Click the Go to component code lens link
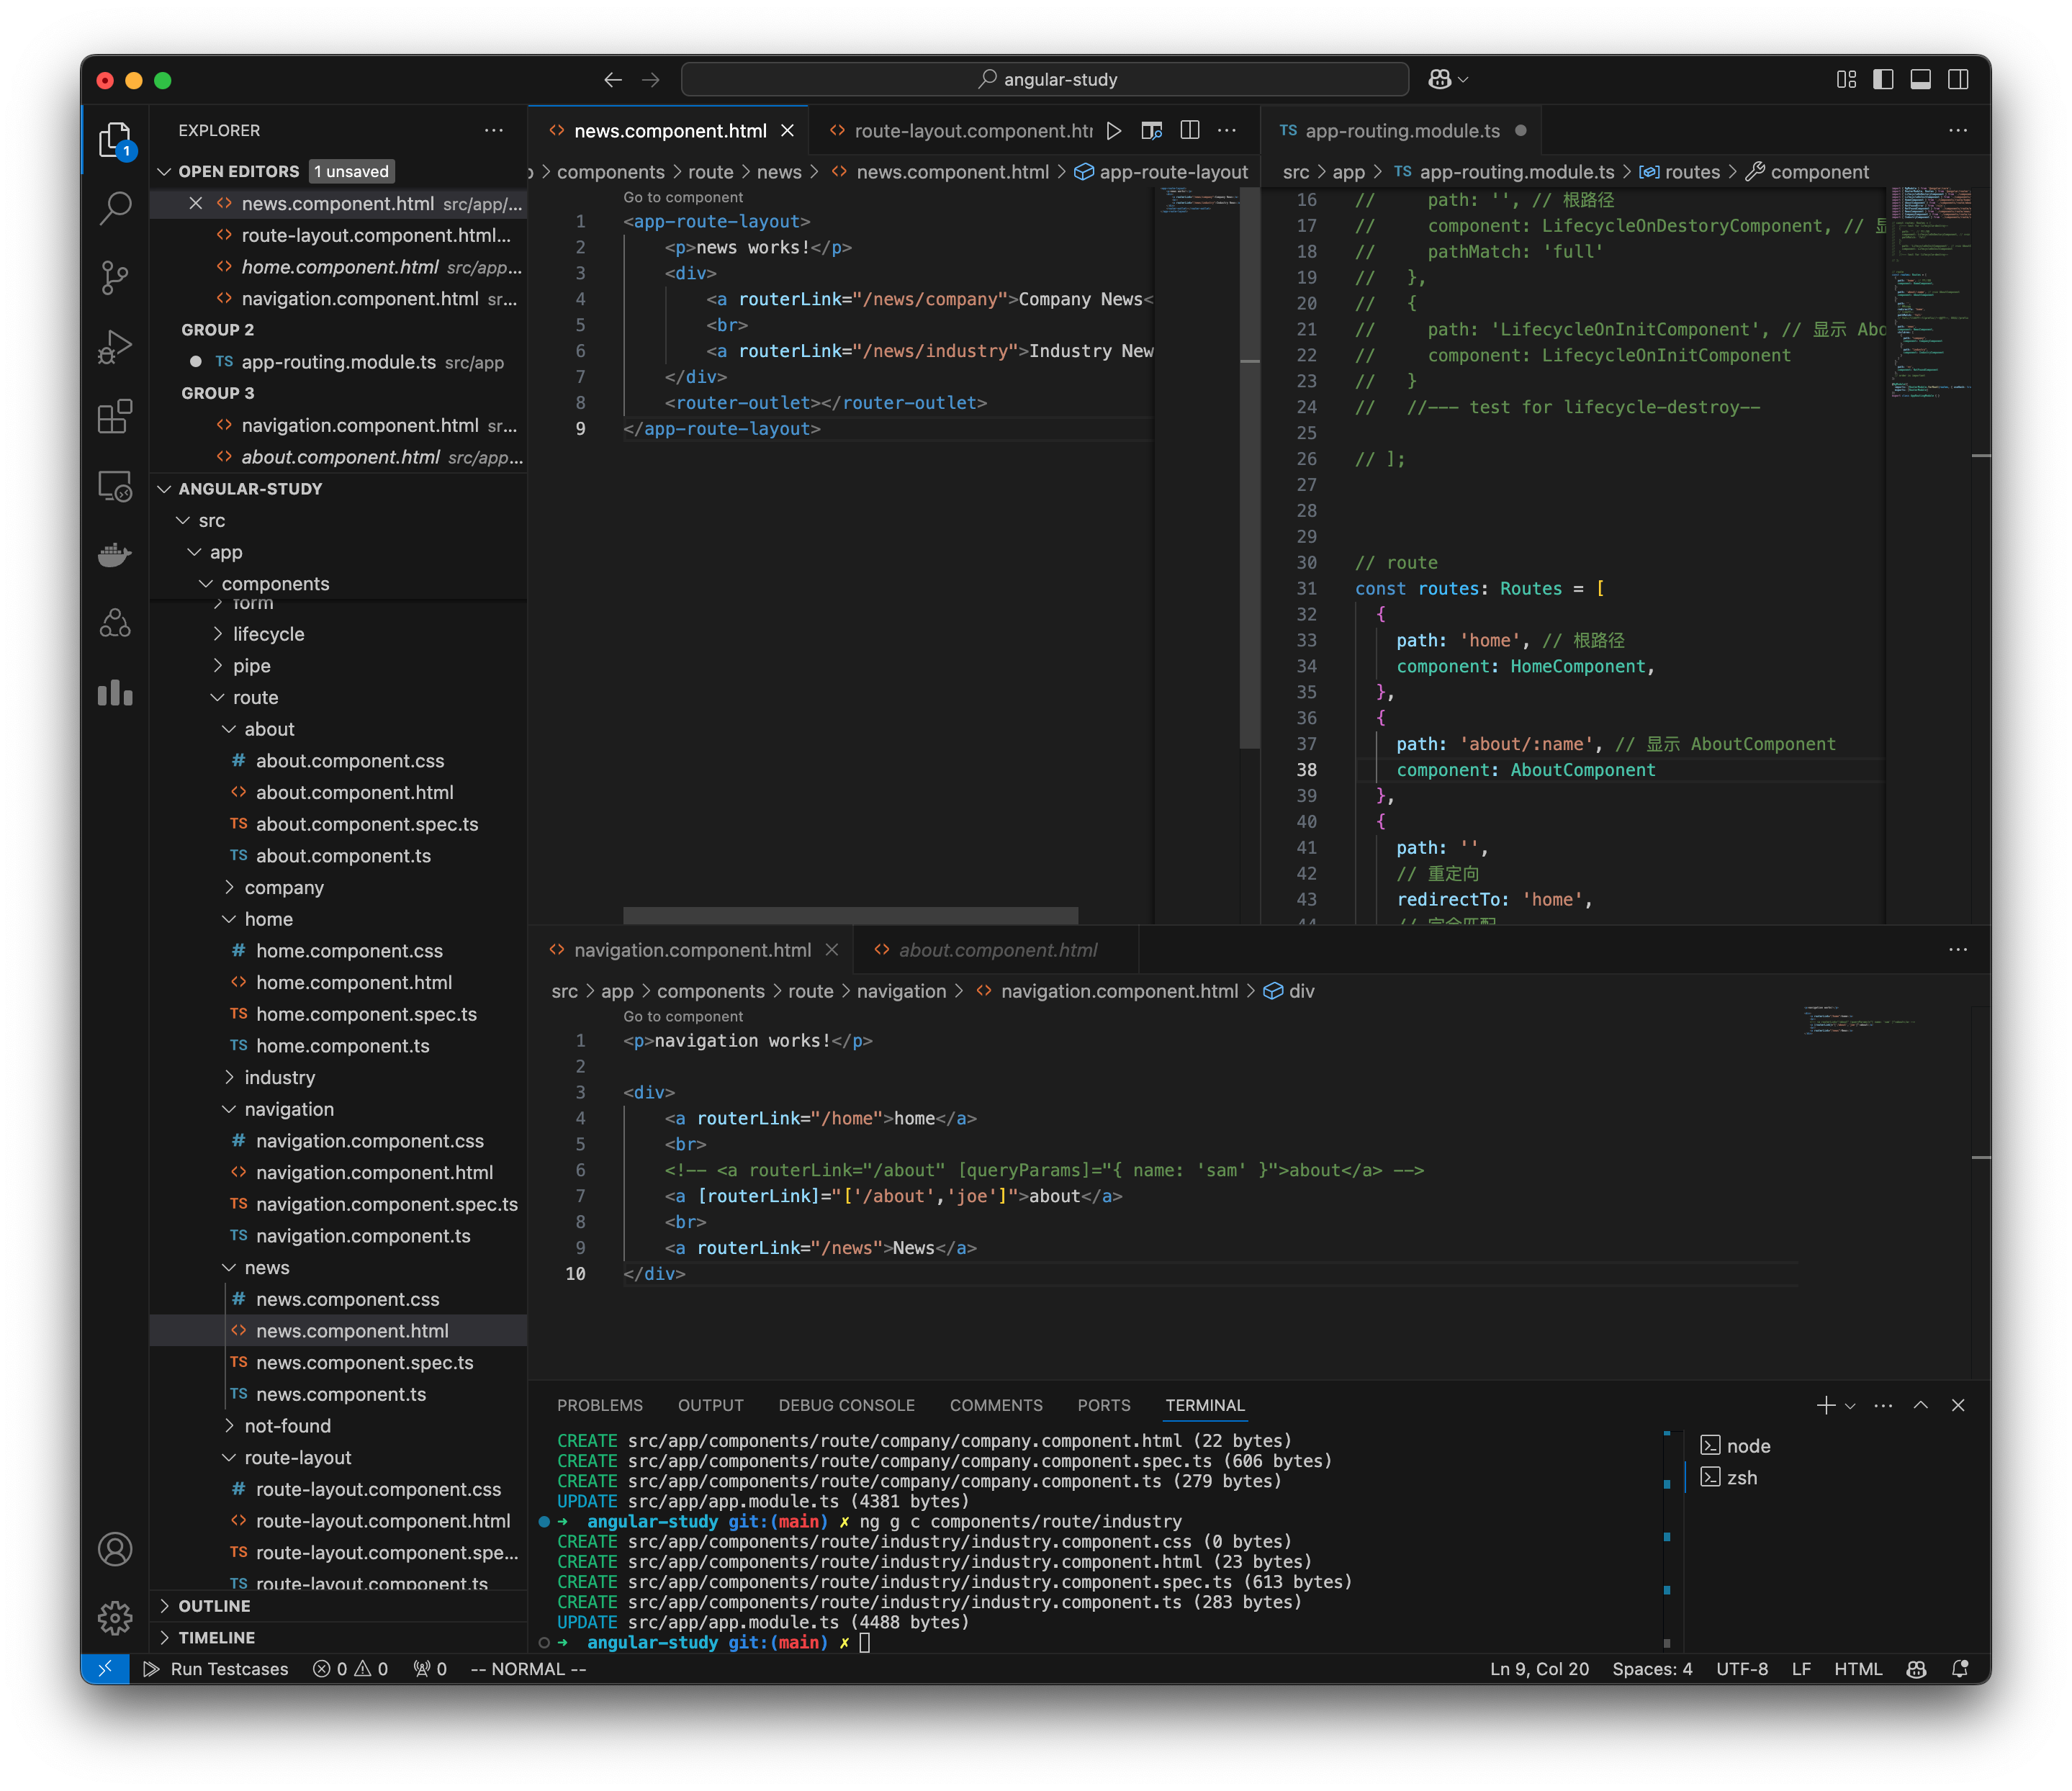The height and width of the screenshot is (1791, 2072). pyautogui.click(x=683, y=198)
